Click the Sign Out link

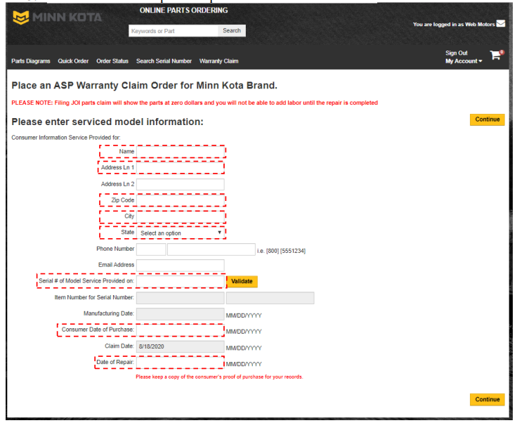457,53
